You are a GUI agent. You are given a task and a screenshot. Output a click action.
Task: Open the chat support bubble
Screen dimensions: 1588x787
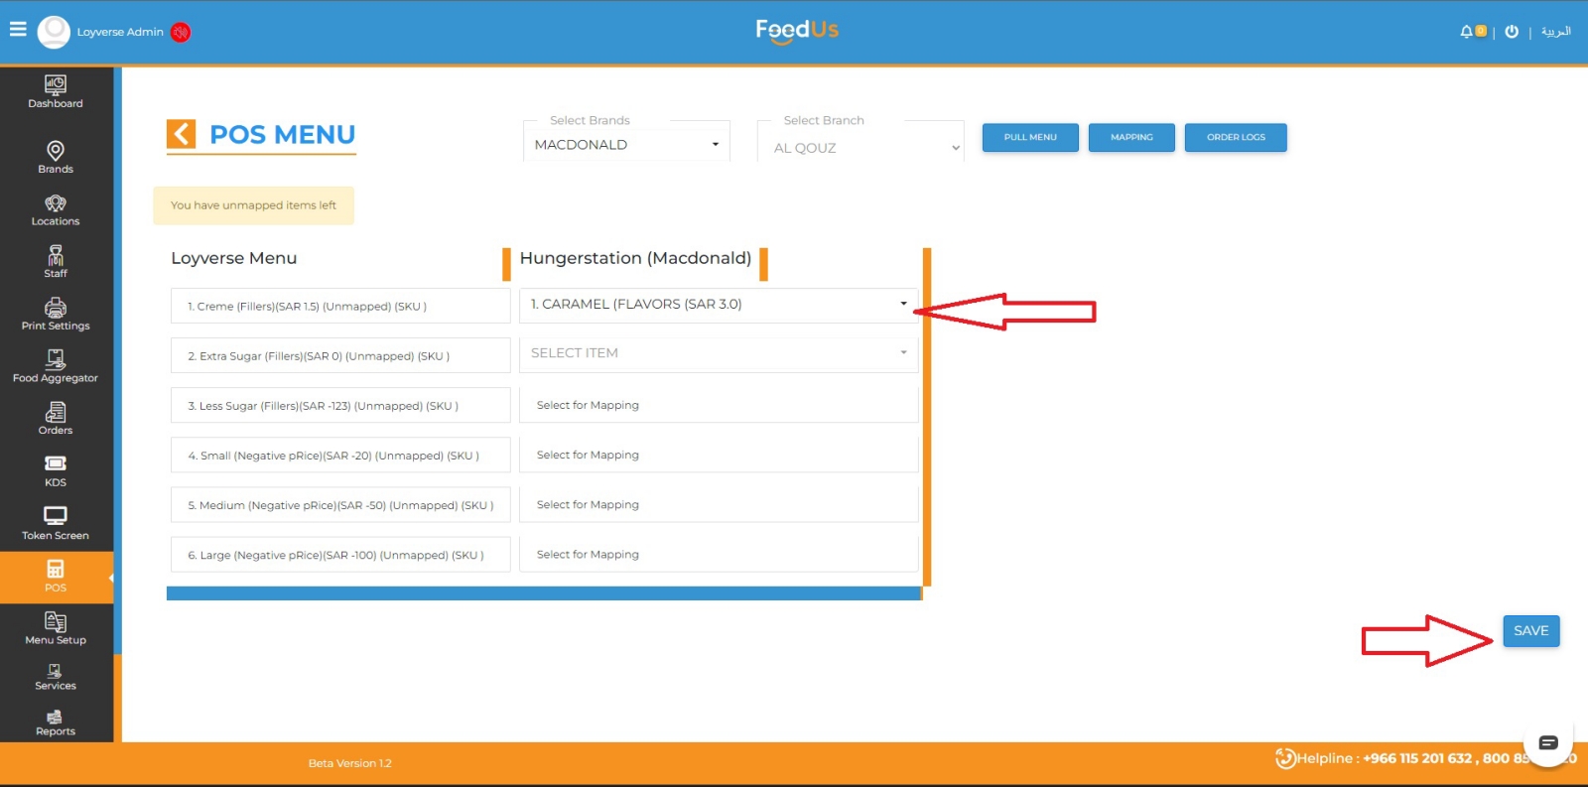1547,742
